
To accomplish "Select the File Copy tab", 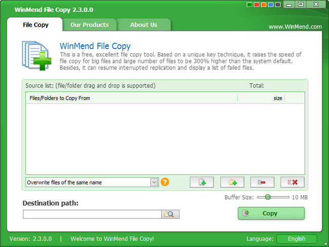I will click(x=35, y=24).
